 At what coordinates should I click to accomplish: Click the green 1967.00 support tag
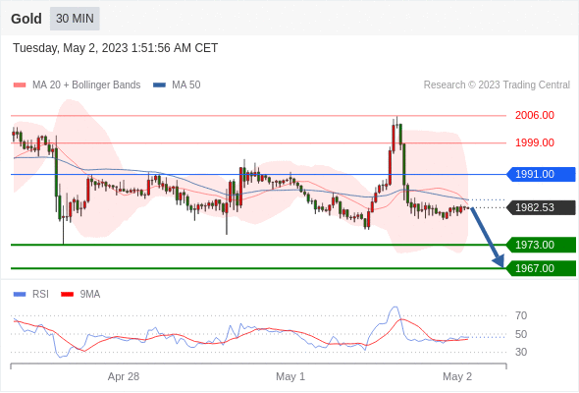coord(541,268)
